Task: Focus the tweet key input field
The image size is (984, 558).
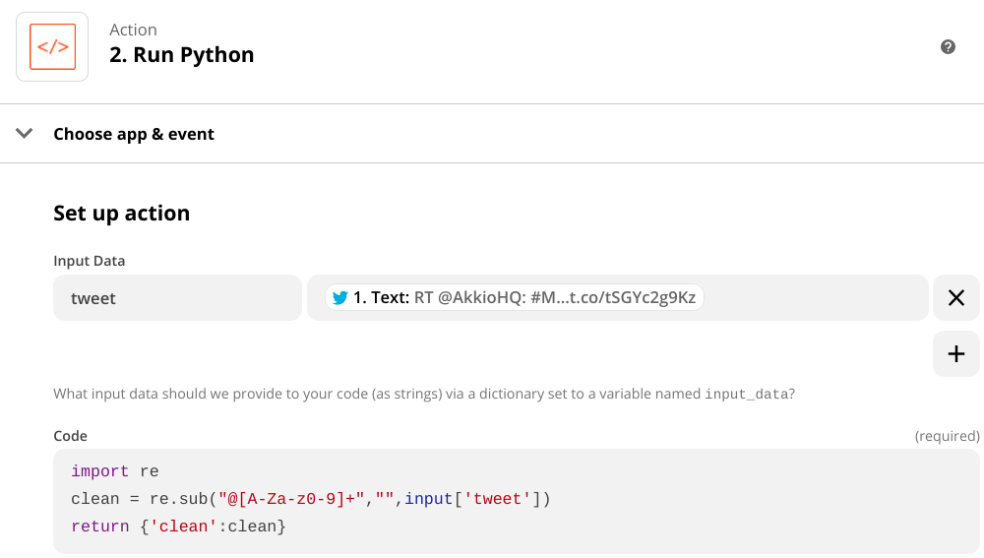Action: pyautogui.click(x=177, y=298)
